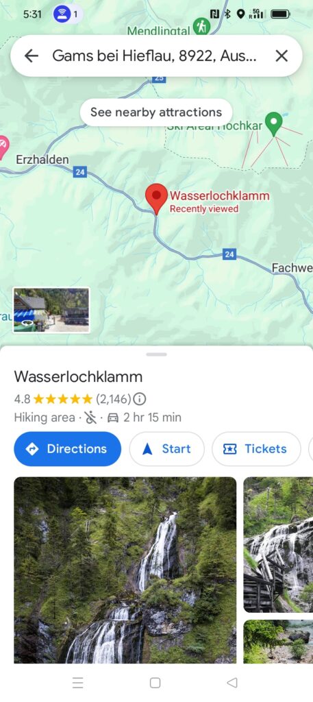Tap the See nearby attractions chip
Image resolution: width=313 pixels, height=702 pixels.
point(156,112)
